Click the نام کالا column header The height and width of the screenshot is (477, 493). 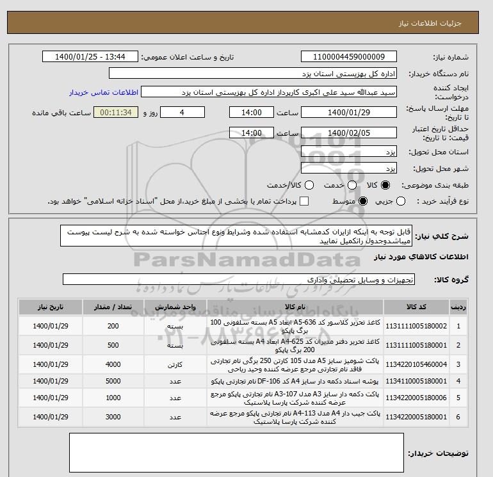click(295, 307)
